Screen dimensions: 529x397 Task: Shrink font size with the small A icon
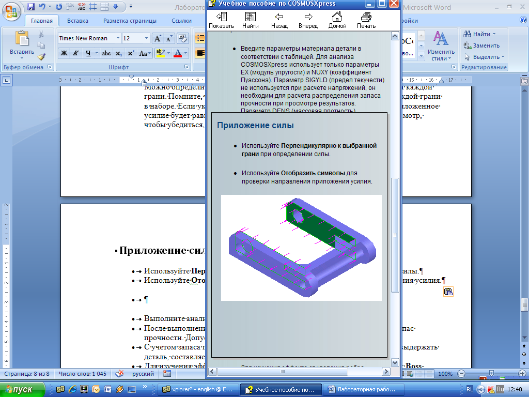(169, 38)
